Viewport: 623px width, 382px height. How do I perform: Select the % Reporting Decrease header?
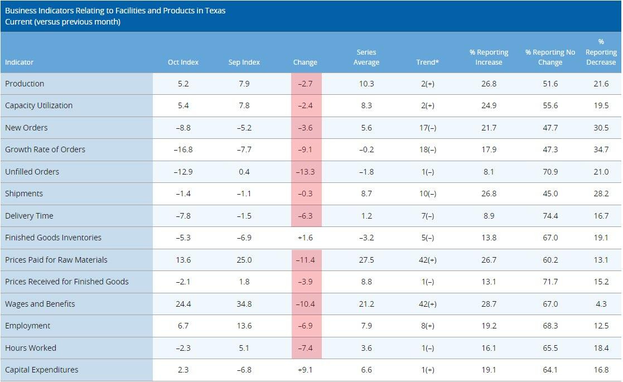[601, 52]
